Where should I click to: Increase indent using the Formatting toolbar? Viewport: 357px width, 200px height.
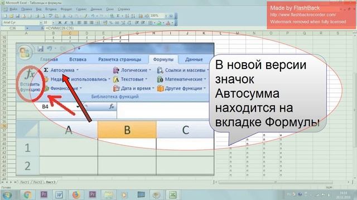(x=143, y=23)
